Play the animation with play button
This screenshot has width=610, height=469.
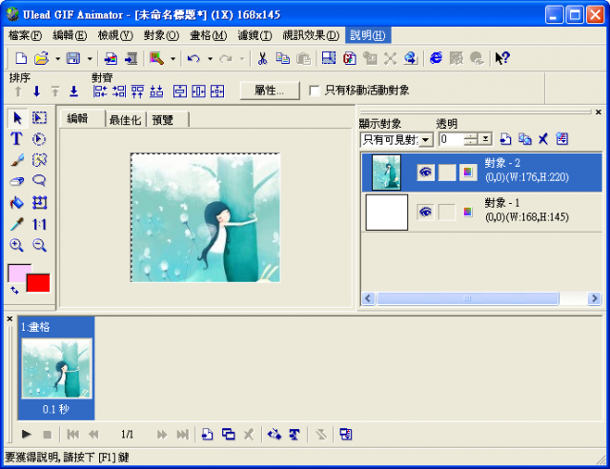pyautogui.click(x=26, y=434)
